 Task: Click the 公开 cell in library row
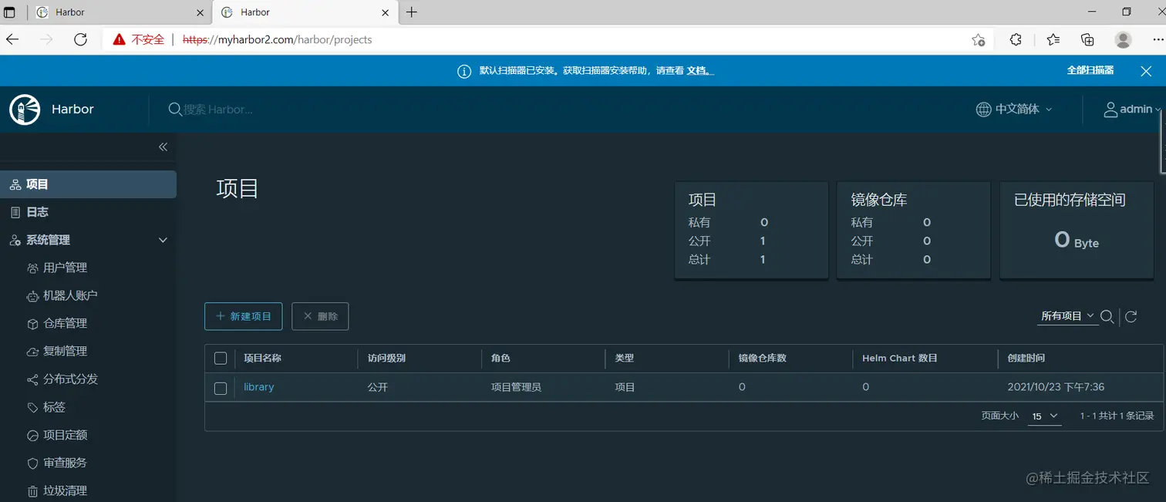pos(378,387)
